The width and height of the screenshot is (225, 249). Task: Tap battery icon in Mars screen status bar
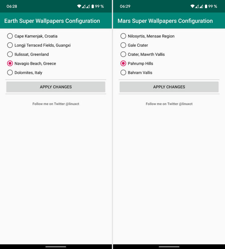(x=206, y=6)
